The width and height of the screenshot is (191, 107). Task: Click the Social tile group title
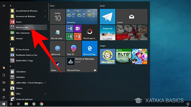click(x=102, y=6)
